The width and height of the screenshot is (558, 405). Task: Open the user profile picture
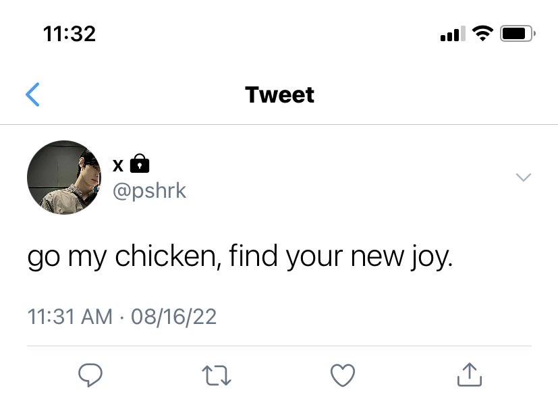click(x=64, y=178)
